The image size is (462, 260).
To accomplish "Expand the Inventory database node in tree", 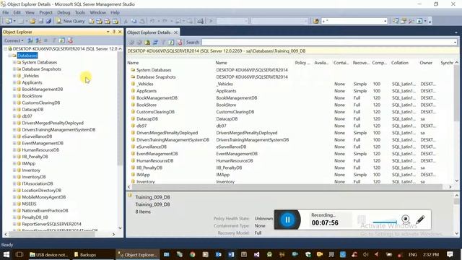I will pyautogui.click(x=14, y=170).
